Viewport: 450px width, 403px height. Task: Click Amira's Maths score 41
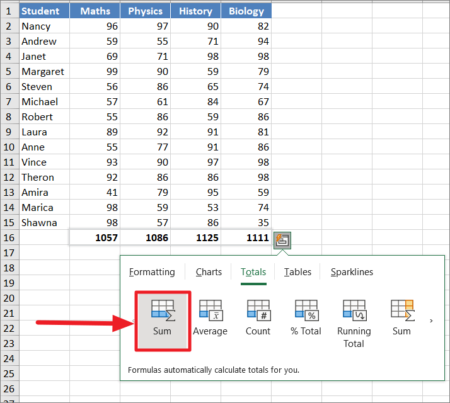coord(95,192)
